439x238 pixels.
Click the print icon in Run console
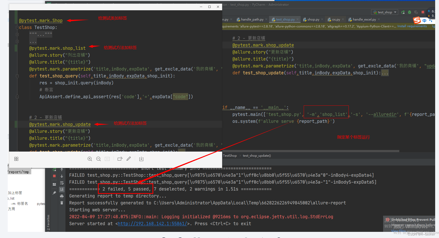pyautogui.click(x=62, y=196)
